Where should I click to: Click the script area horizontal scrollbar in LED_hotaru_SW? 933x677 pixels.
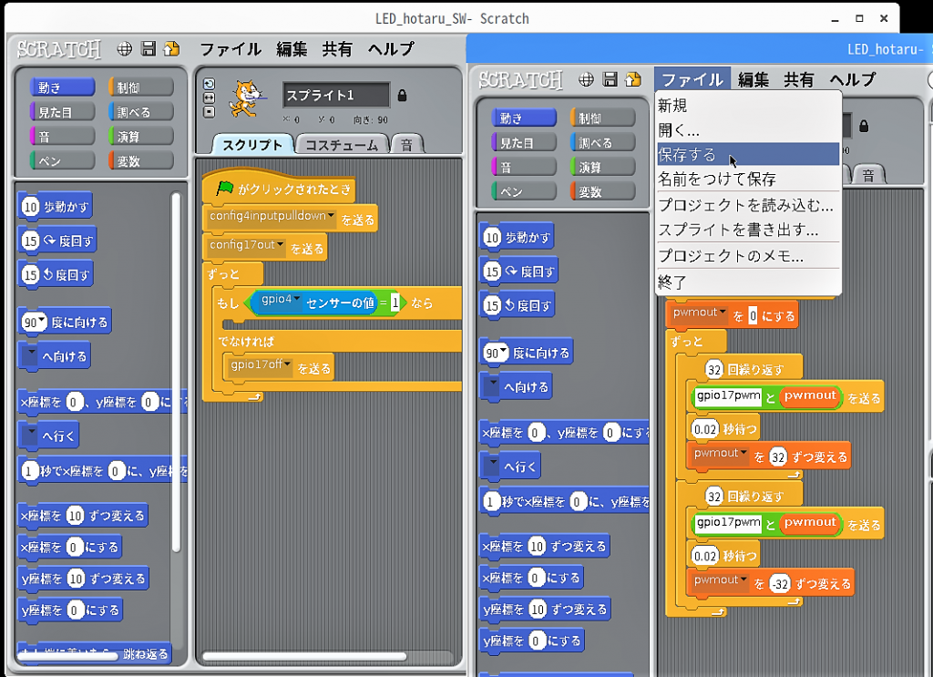(x=304, y=657)
